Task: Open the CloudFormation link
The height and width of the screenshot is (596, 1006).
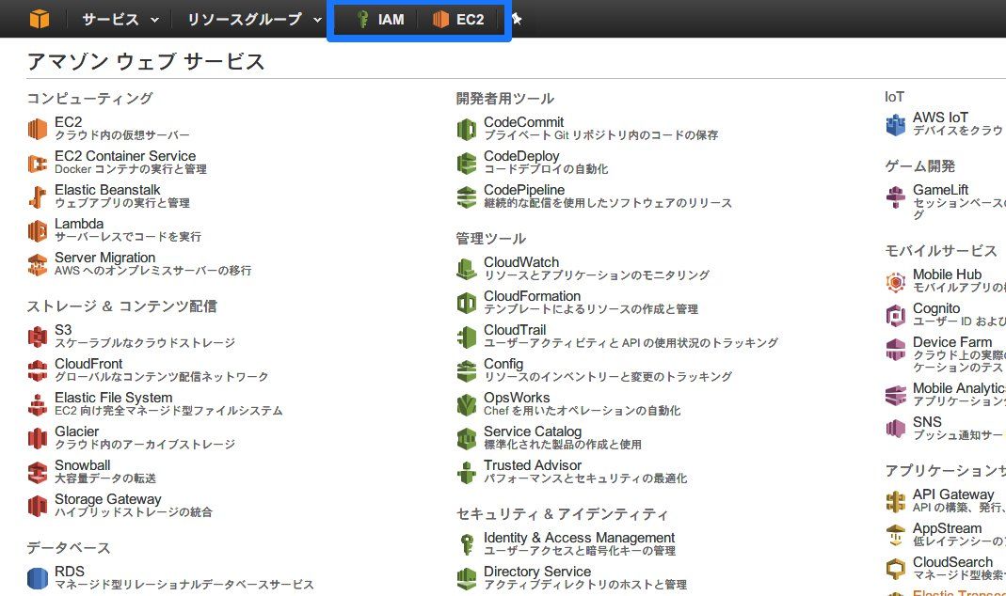Action: pos(532,296)
